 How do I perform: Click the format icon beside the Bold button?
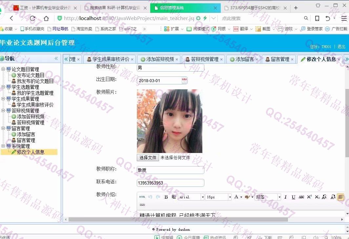(174, 197)
